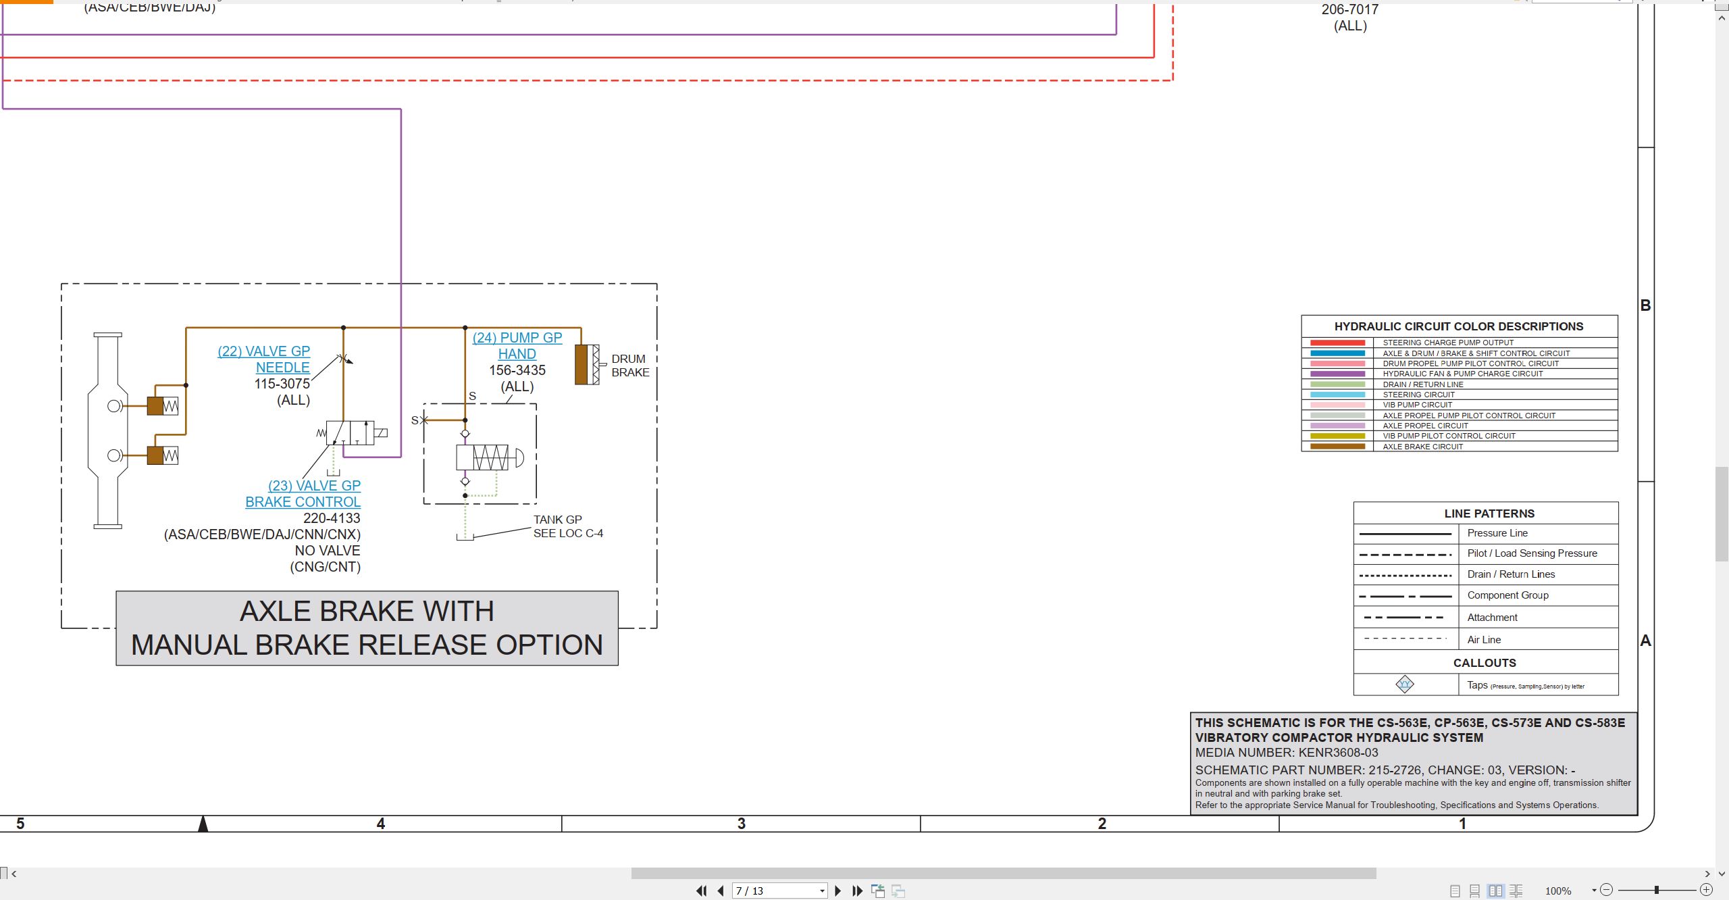
Task: Click the Drain / Return Lines entry
Action: click(x=1511, y=574)
